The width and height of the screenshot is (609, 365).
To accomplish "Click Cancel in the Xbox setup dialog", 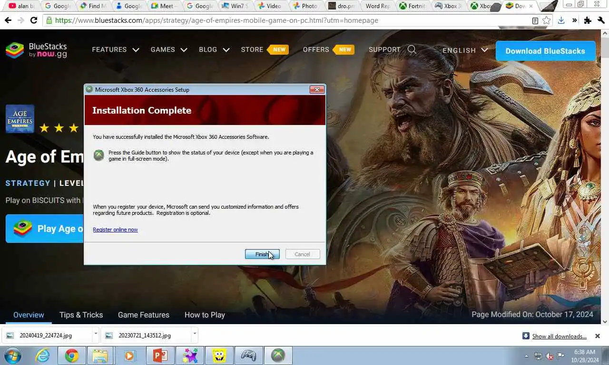I will click(302, 254).
